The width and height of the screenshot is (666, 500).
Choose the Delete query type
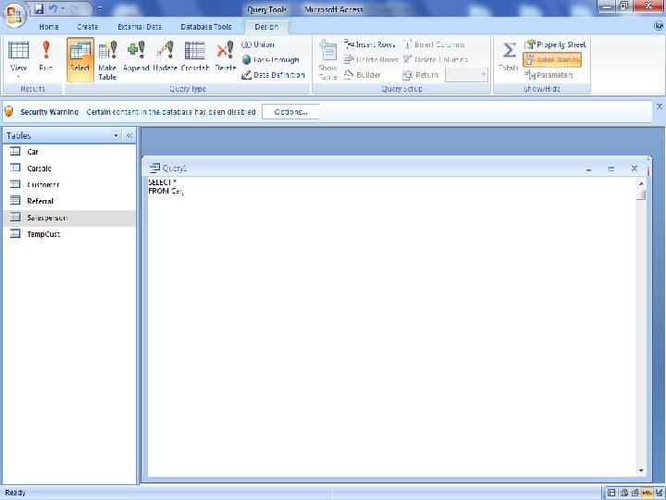(x=225, y=56)
